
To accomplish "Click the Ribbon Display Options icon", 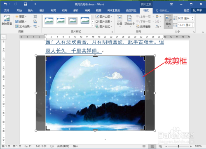I will click(171, 4).
